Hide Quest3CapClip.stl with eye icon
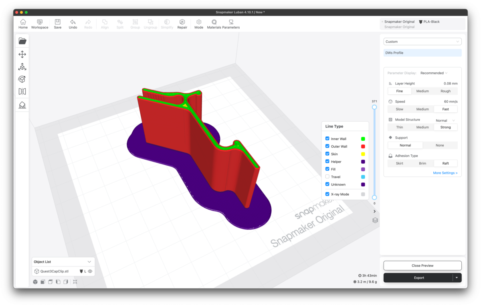The height and width of the screenshot is (306, 481). (x=90, y=271)
